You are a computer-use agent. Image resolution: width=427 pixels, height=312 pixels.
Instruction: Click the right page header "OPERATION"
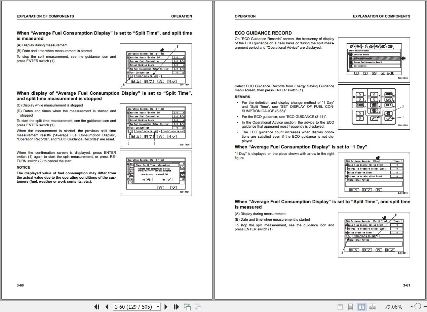(x=245, y=16)
